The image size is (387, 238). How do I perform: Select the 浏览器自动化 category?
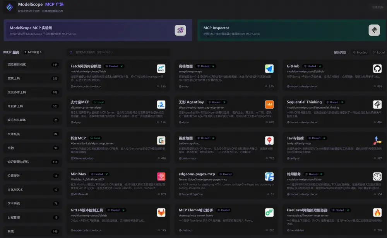tap(33, 65)
